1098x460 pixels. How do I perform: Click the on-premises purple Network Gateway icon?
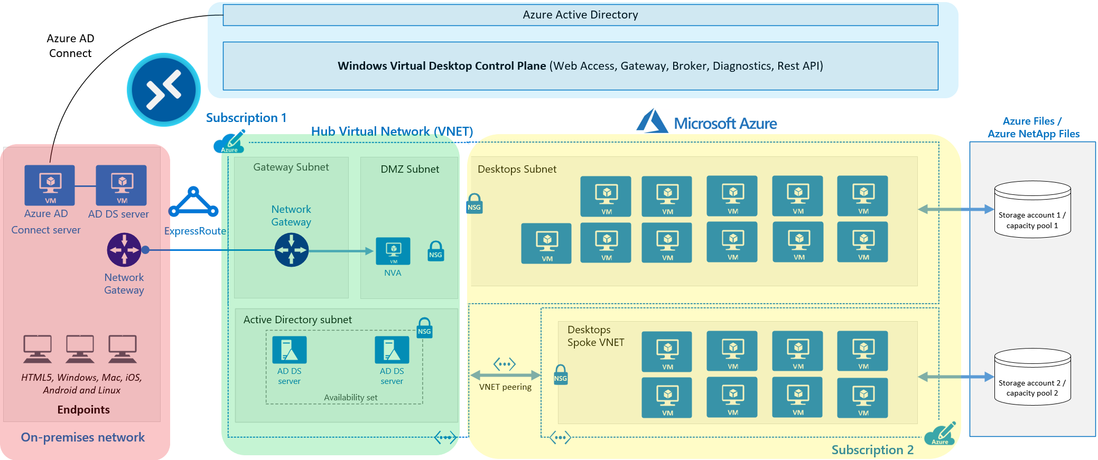[124, 250]
